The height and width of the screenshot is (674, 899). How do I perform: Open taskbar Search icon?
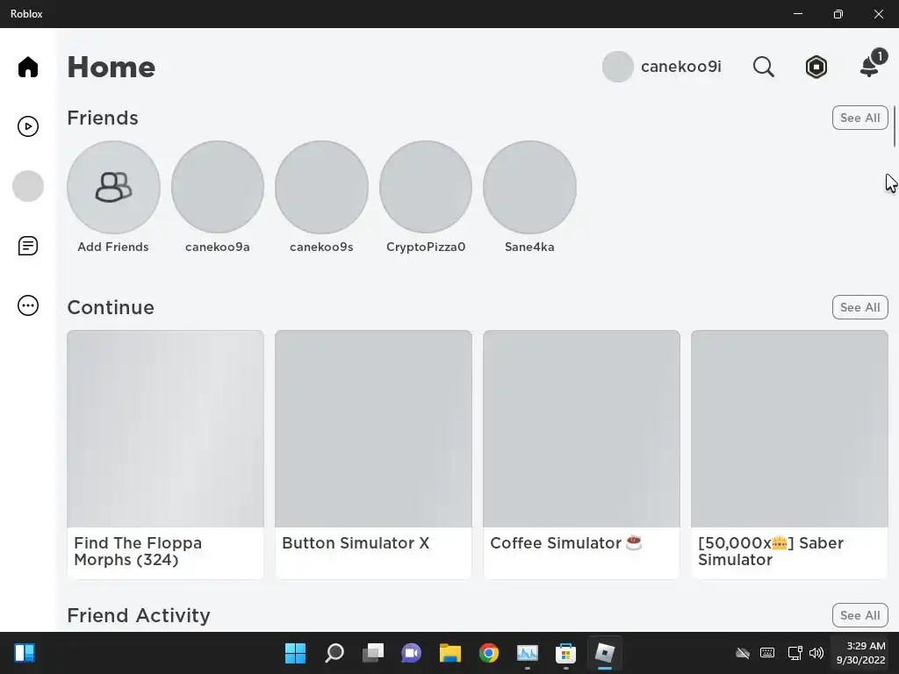[x=334, y=653]
